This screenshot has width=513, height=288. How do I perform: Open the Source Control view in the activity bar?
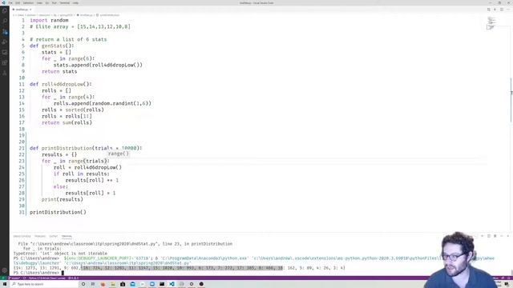(x=5, y=32)
